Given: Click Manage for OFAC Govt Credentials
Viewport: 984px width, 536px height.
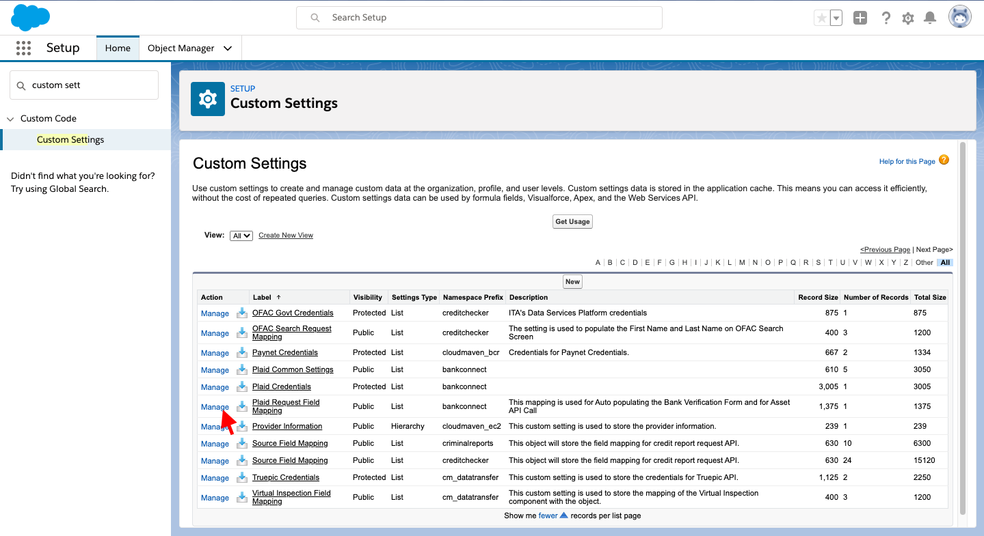Looking at the screenshot, I should click(215, 313).
